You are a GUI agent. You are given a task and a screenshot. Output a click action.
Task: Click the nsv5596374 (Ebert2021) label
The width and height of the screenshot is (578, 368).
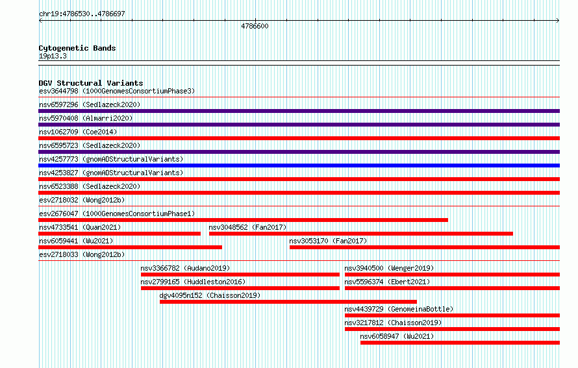pyautogui.click(x=388, y=282)
